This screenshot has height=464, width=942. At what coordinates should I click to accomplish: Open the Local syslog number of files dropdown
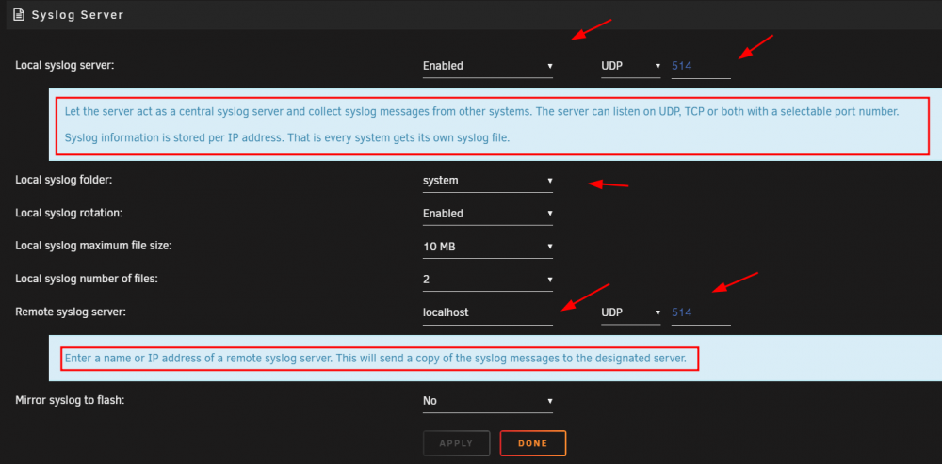coord(488,280)
